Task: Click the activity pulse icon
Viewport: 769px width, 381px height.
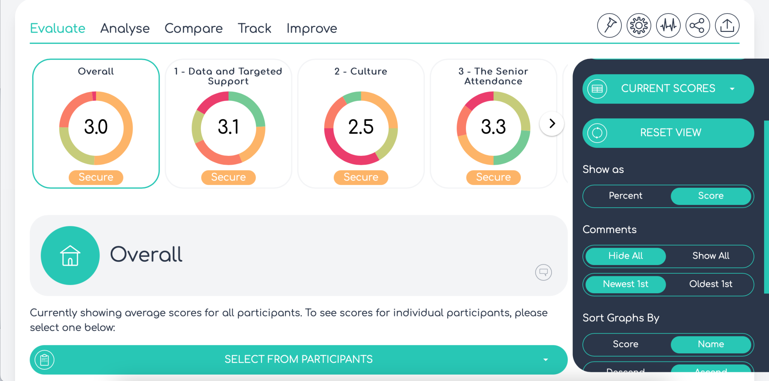Action: [x=668, y=25]
